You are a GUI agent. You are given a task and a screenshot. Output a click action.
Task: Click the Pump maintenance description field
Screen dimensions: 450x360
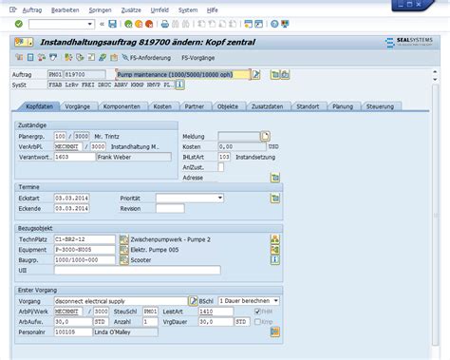click(183, 75)
